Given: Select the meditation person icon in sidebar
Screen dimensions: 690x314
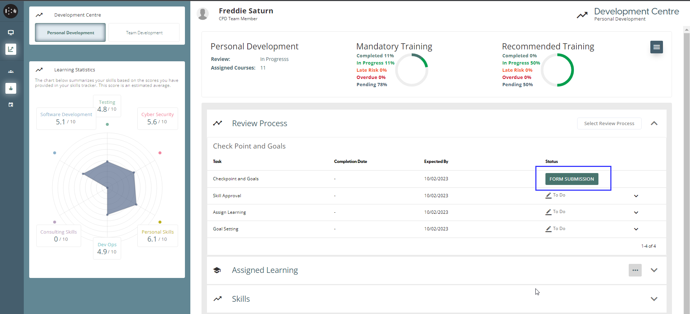Looking at the screenshot, I should coord(11,88).
